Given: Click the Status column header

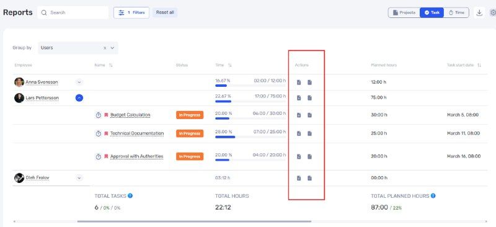Looking at the screenshot, I should point(182,65).
